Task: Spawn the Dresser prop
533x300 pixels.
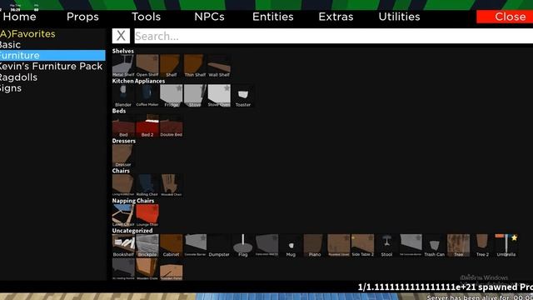Action: [123, 156]
